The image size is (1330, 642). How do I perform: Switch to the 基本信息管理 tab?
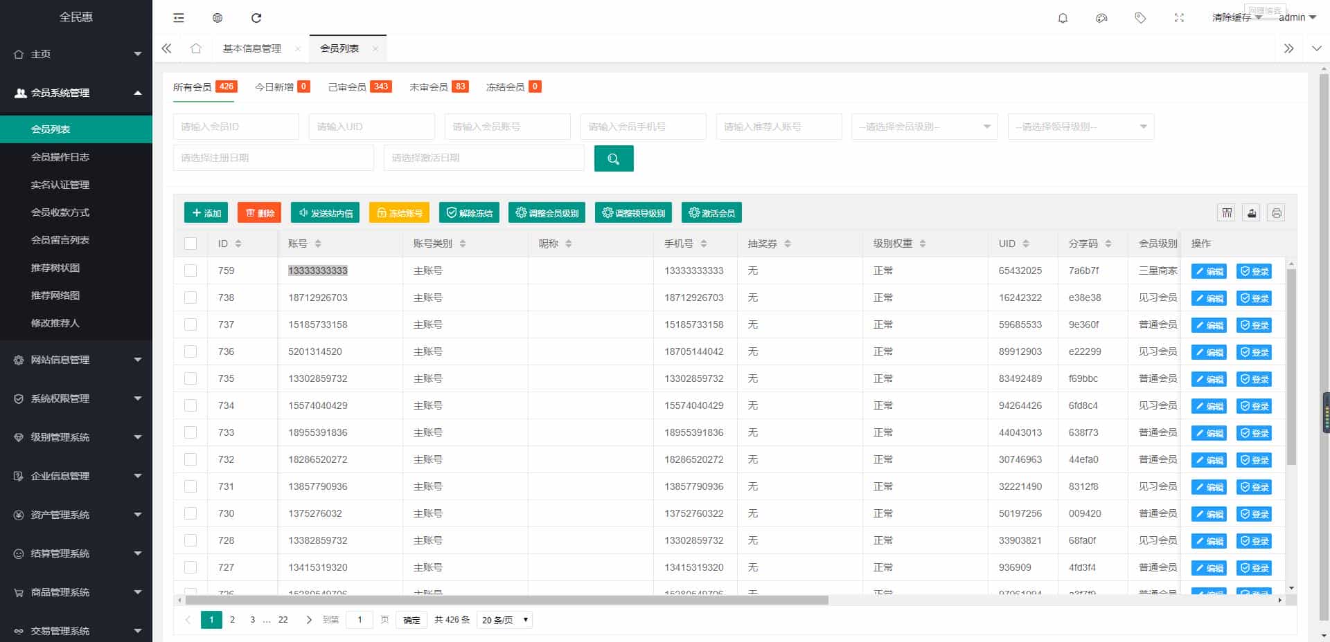click(x=251, y=48)
